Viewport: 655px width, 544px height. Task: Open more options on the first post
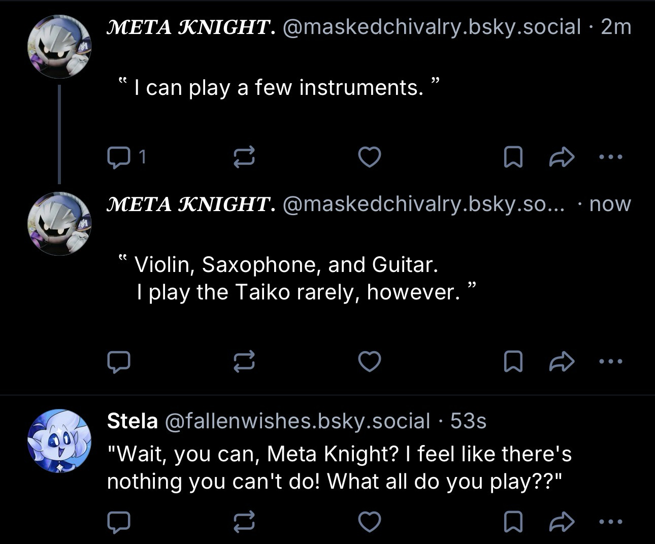[610, 157]
